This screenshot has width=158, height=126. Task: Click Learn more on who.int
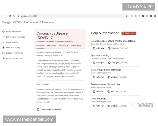(51, 109)
